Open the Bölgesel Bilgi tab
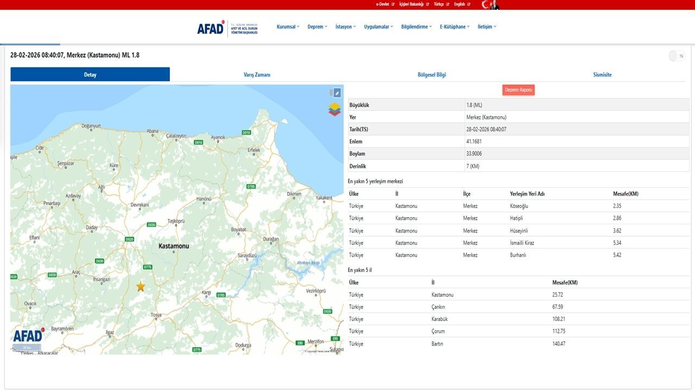 tap(432, 74)
